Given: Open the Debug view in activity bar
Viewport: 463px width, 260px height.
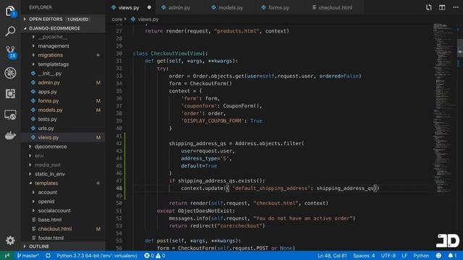Looking at the screenshot, I should (x=10, y=73).
